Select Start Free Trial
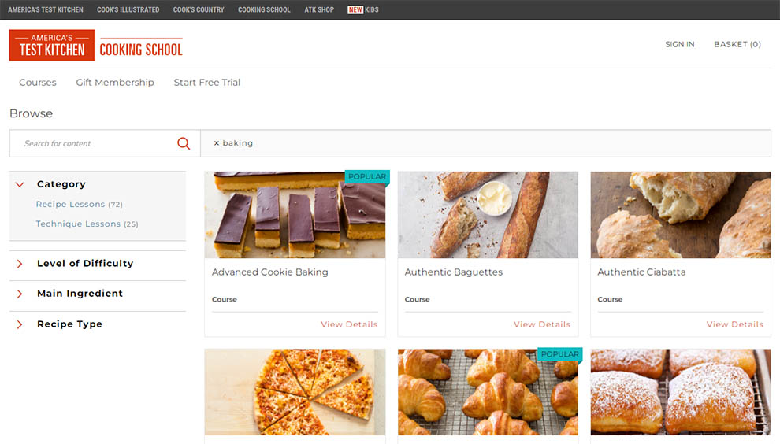This screenshot has height=444, width=780. (207, 83)
